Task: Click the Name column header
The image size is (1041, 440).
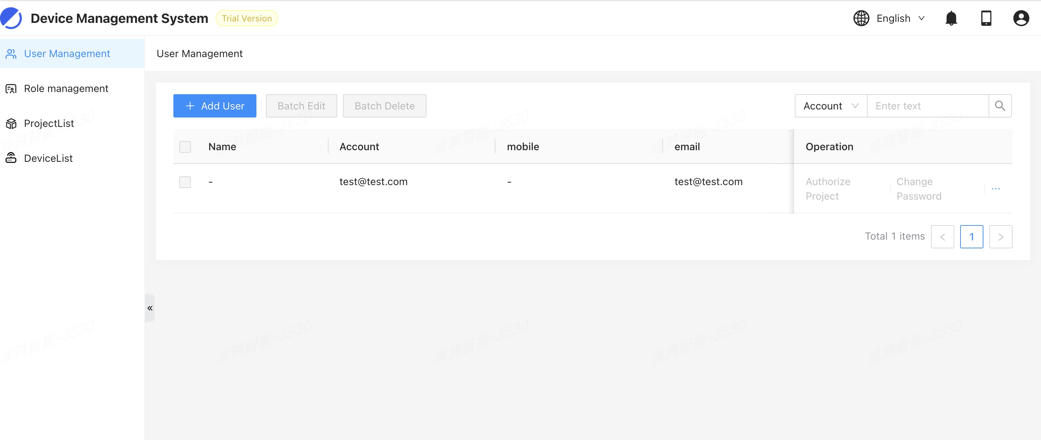Action: (x=222, y=147)
